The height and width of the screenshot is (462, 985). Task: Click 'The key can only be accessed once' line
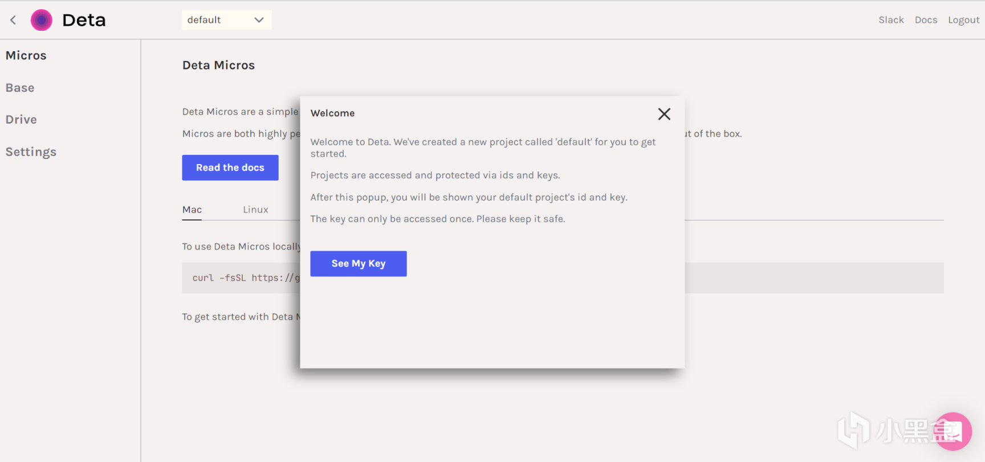(x=438, y=219)
